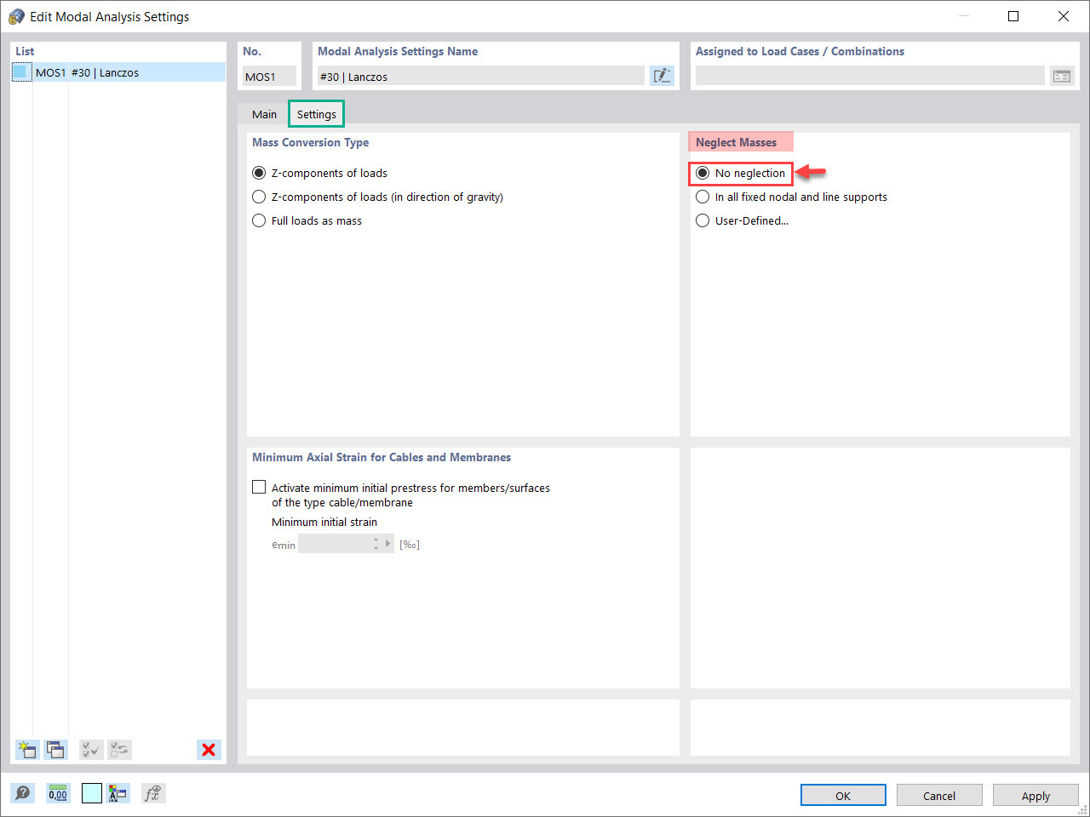Copy the selected modal analysis setting
The height and width of the screenshot is (817, 1090).
tap(55, 750)
